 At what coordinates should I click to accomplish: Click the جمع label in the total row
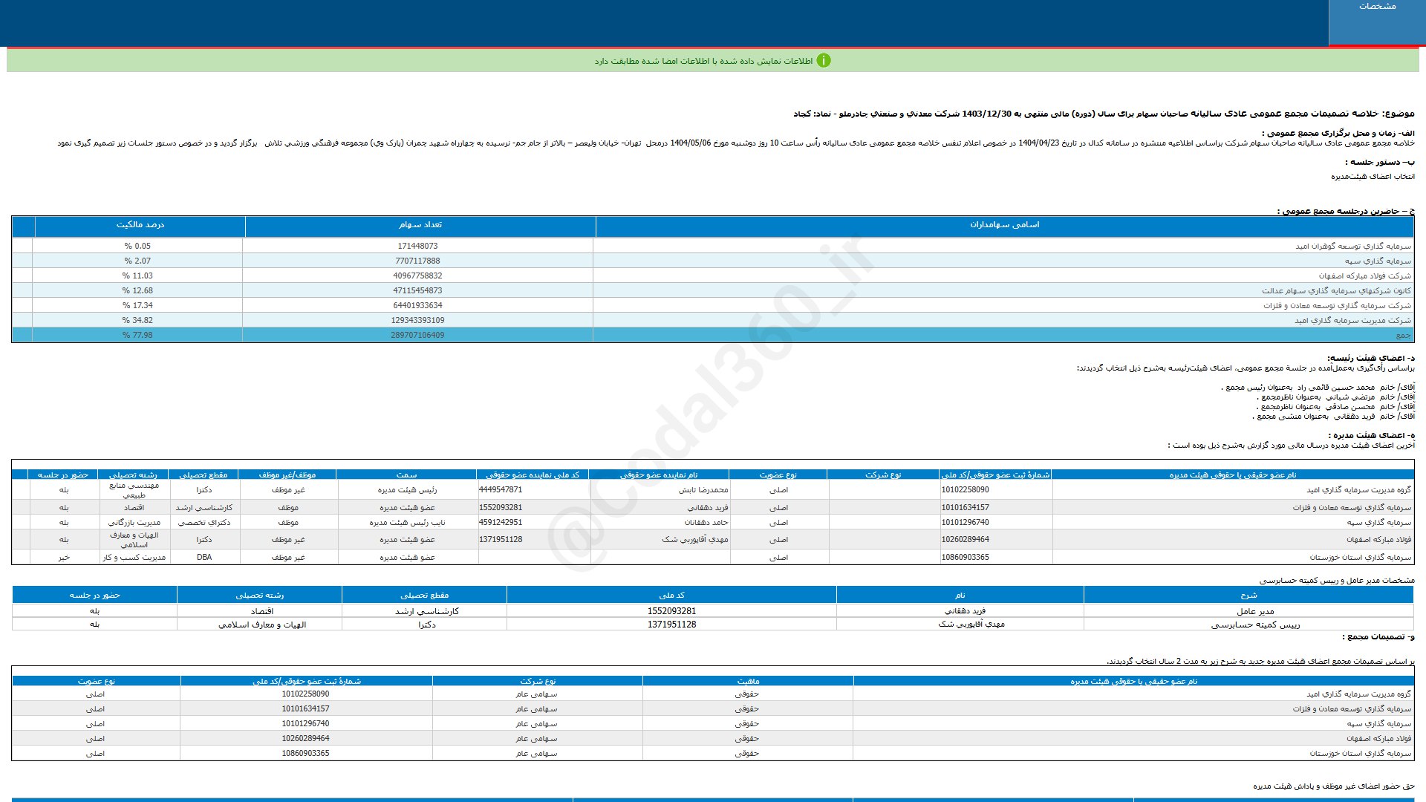[x=1403, y=336]
